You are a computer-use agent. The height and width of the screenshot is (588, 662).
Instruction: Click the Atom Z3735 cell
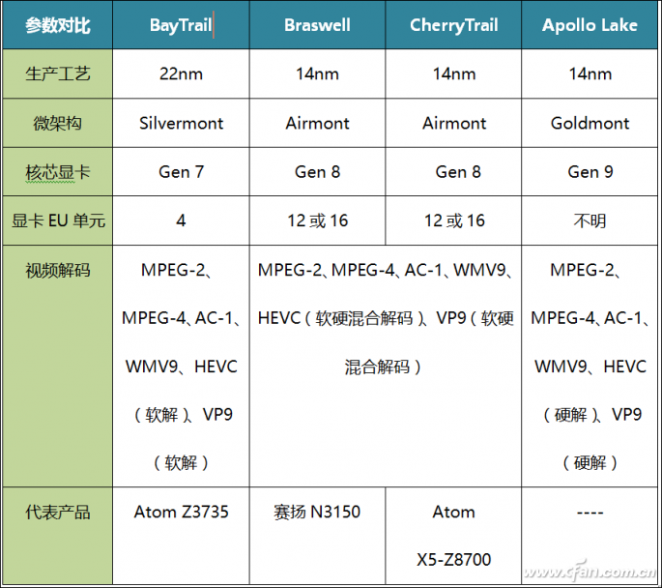point(181,536)
